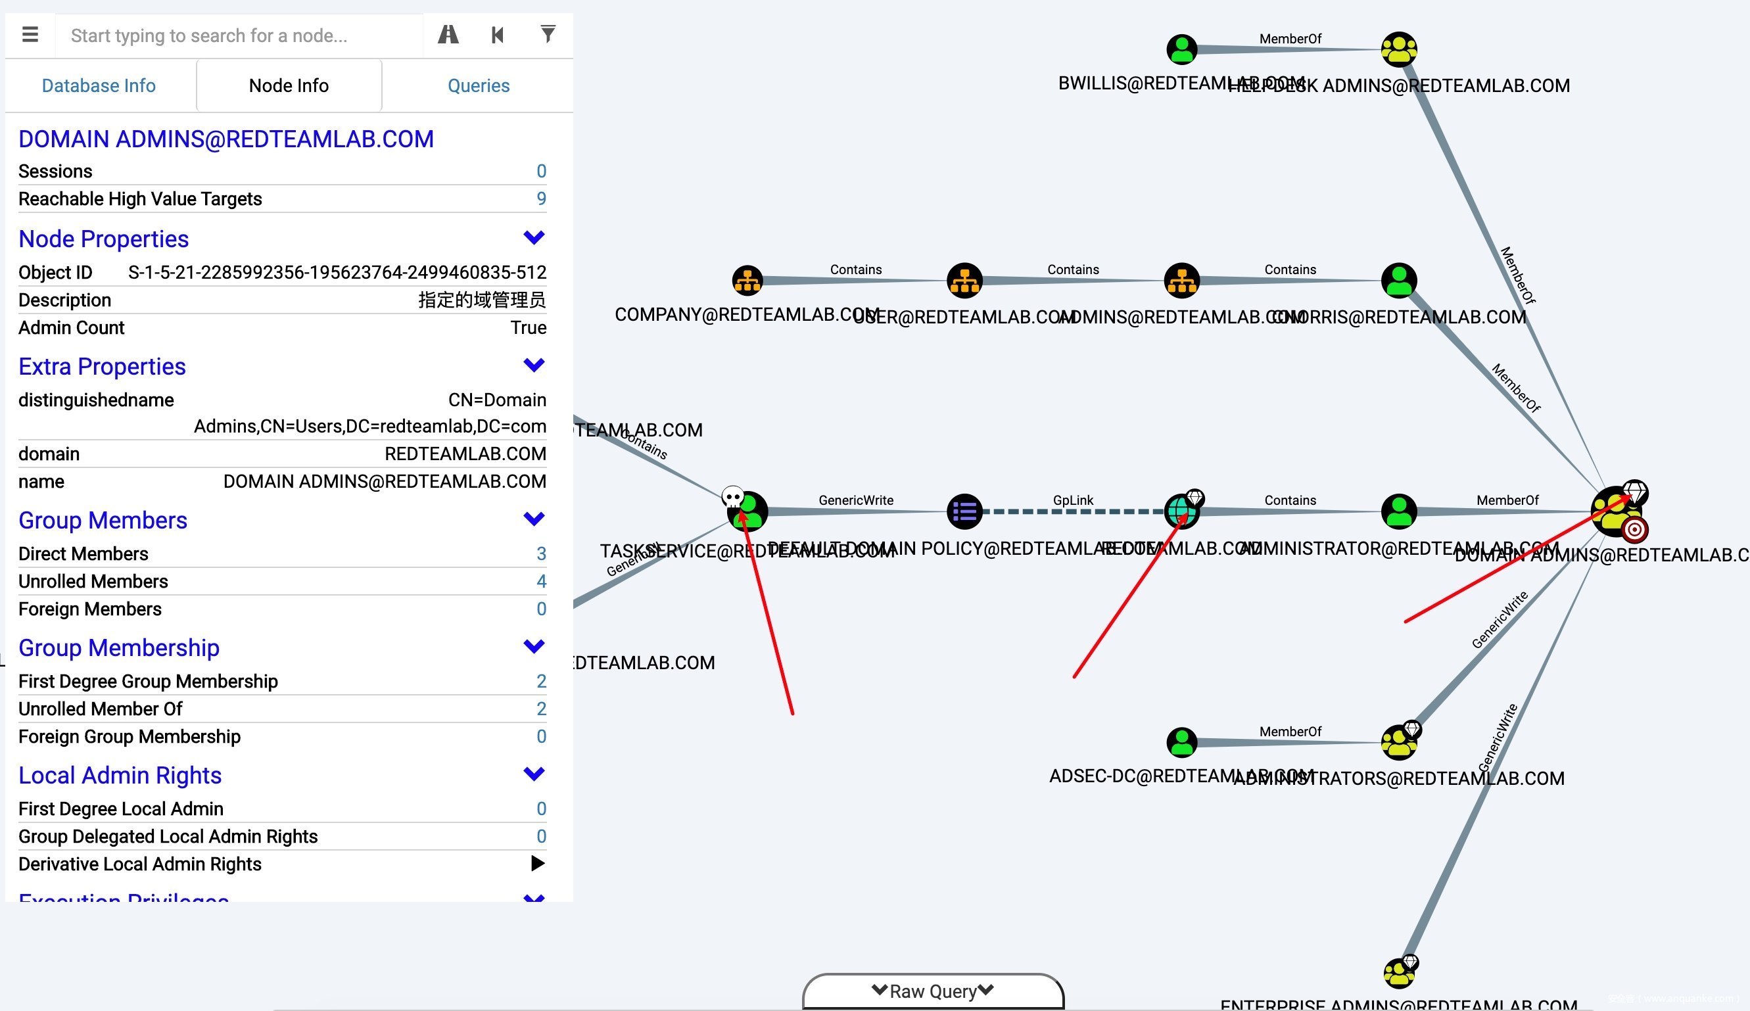Screen dimensions: 1750x1011
Task: Collapse the Local Admin Rights section
Action: point(533,774)
